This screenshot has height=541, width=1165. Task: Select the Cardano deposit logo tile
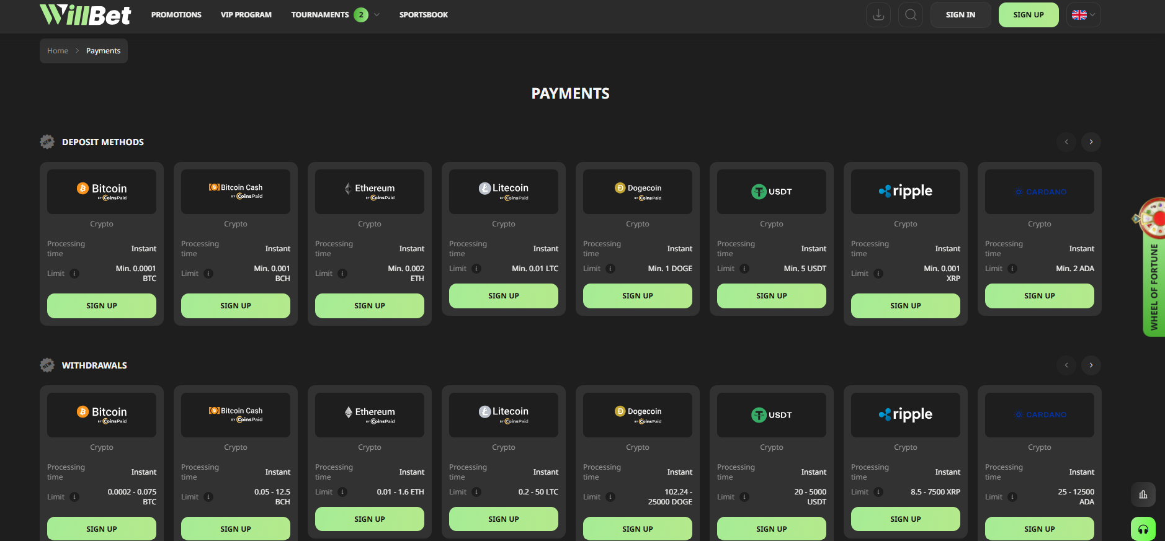pyautogui.click(x=1040, y=192)
